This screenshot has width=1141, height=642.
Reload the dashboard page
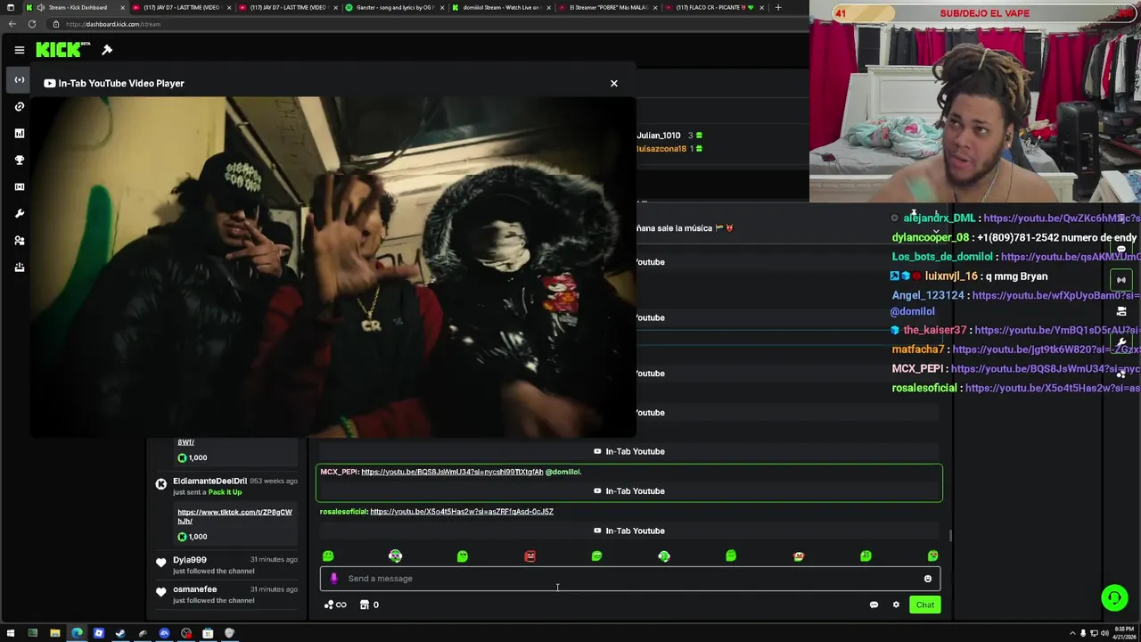(x=32, y=24)
